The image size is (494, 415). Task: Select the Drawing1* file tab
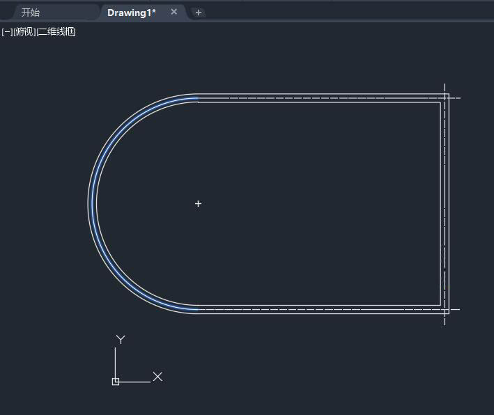pos(132,13)
